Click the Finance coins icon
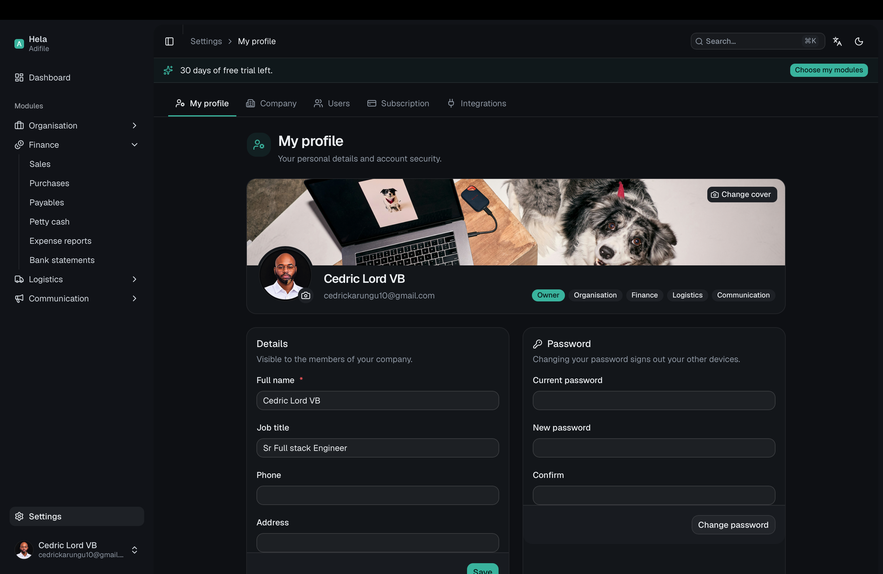Screen dimensions: 883x574 19,145
